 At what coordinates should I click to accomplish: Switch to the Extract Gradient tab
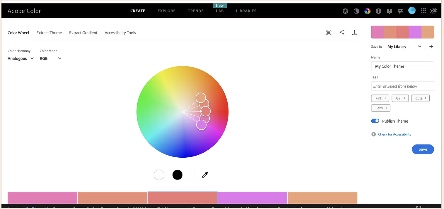tap(83, 33)
